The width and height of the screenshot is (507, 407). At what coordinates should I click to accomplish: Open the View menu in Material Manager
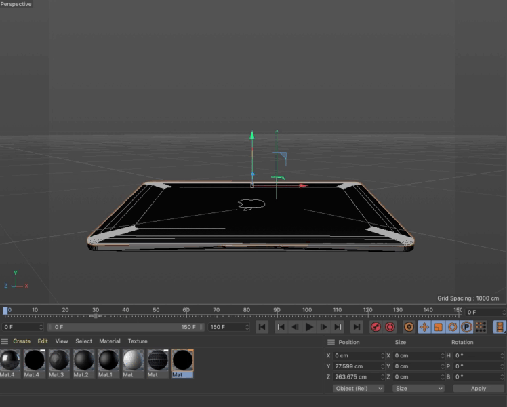pyautogui.click(x=62, y=341)
